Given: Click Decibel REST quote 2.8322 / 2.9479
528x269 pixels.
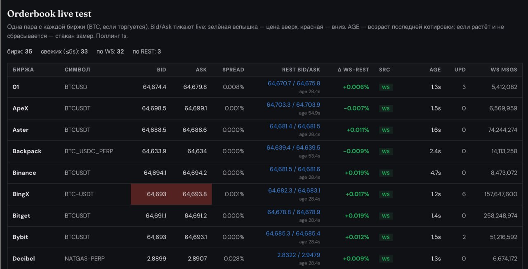Looking at the screenshot, I should tap(299, 255).
